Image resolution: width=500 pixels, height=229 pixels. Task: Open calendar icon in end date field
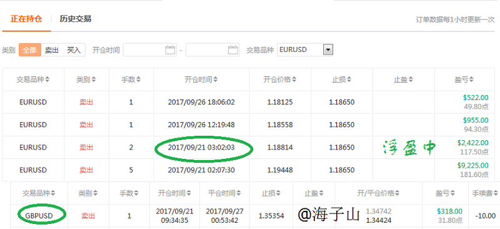233,50
